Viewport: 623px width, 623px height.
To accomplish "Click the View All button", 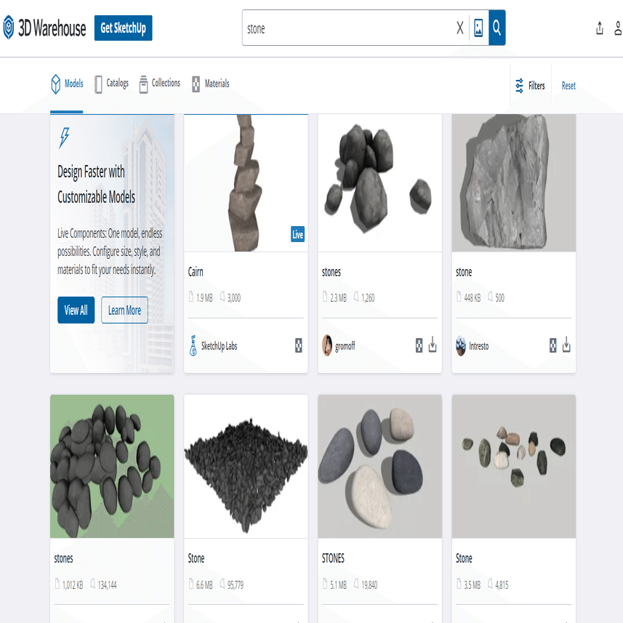I will 76,310.
